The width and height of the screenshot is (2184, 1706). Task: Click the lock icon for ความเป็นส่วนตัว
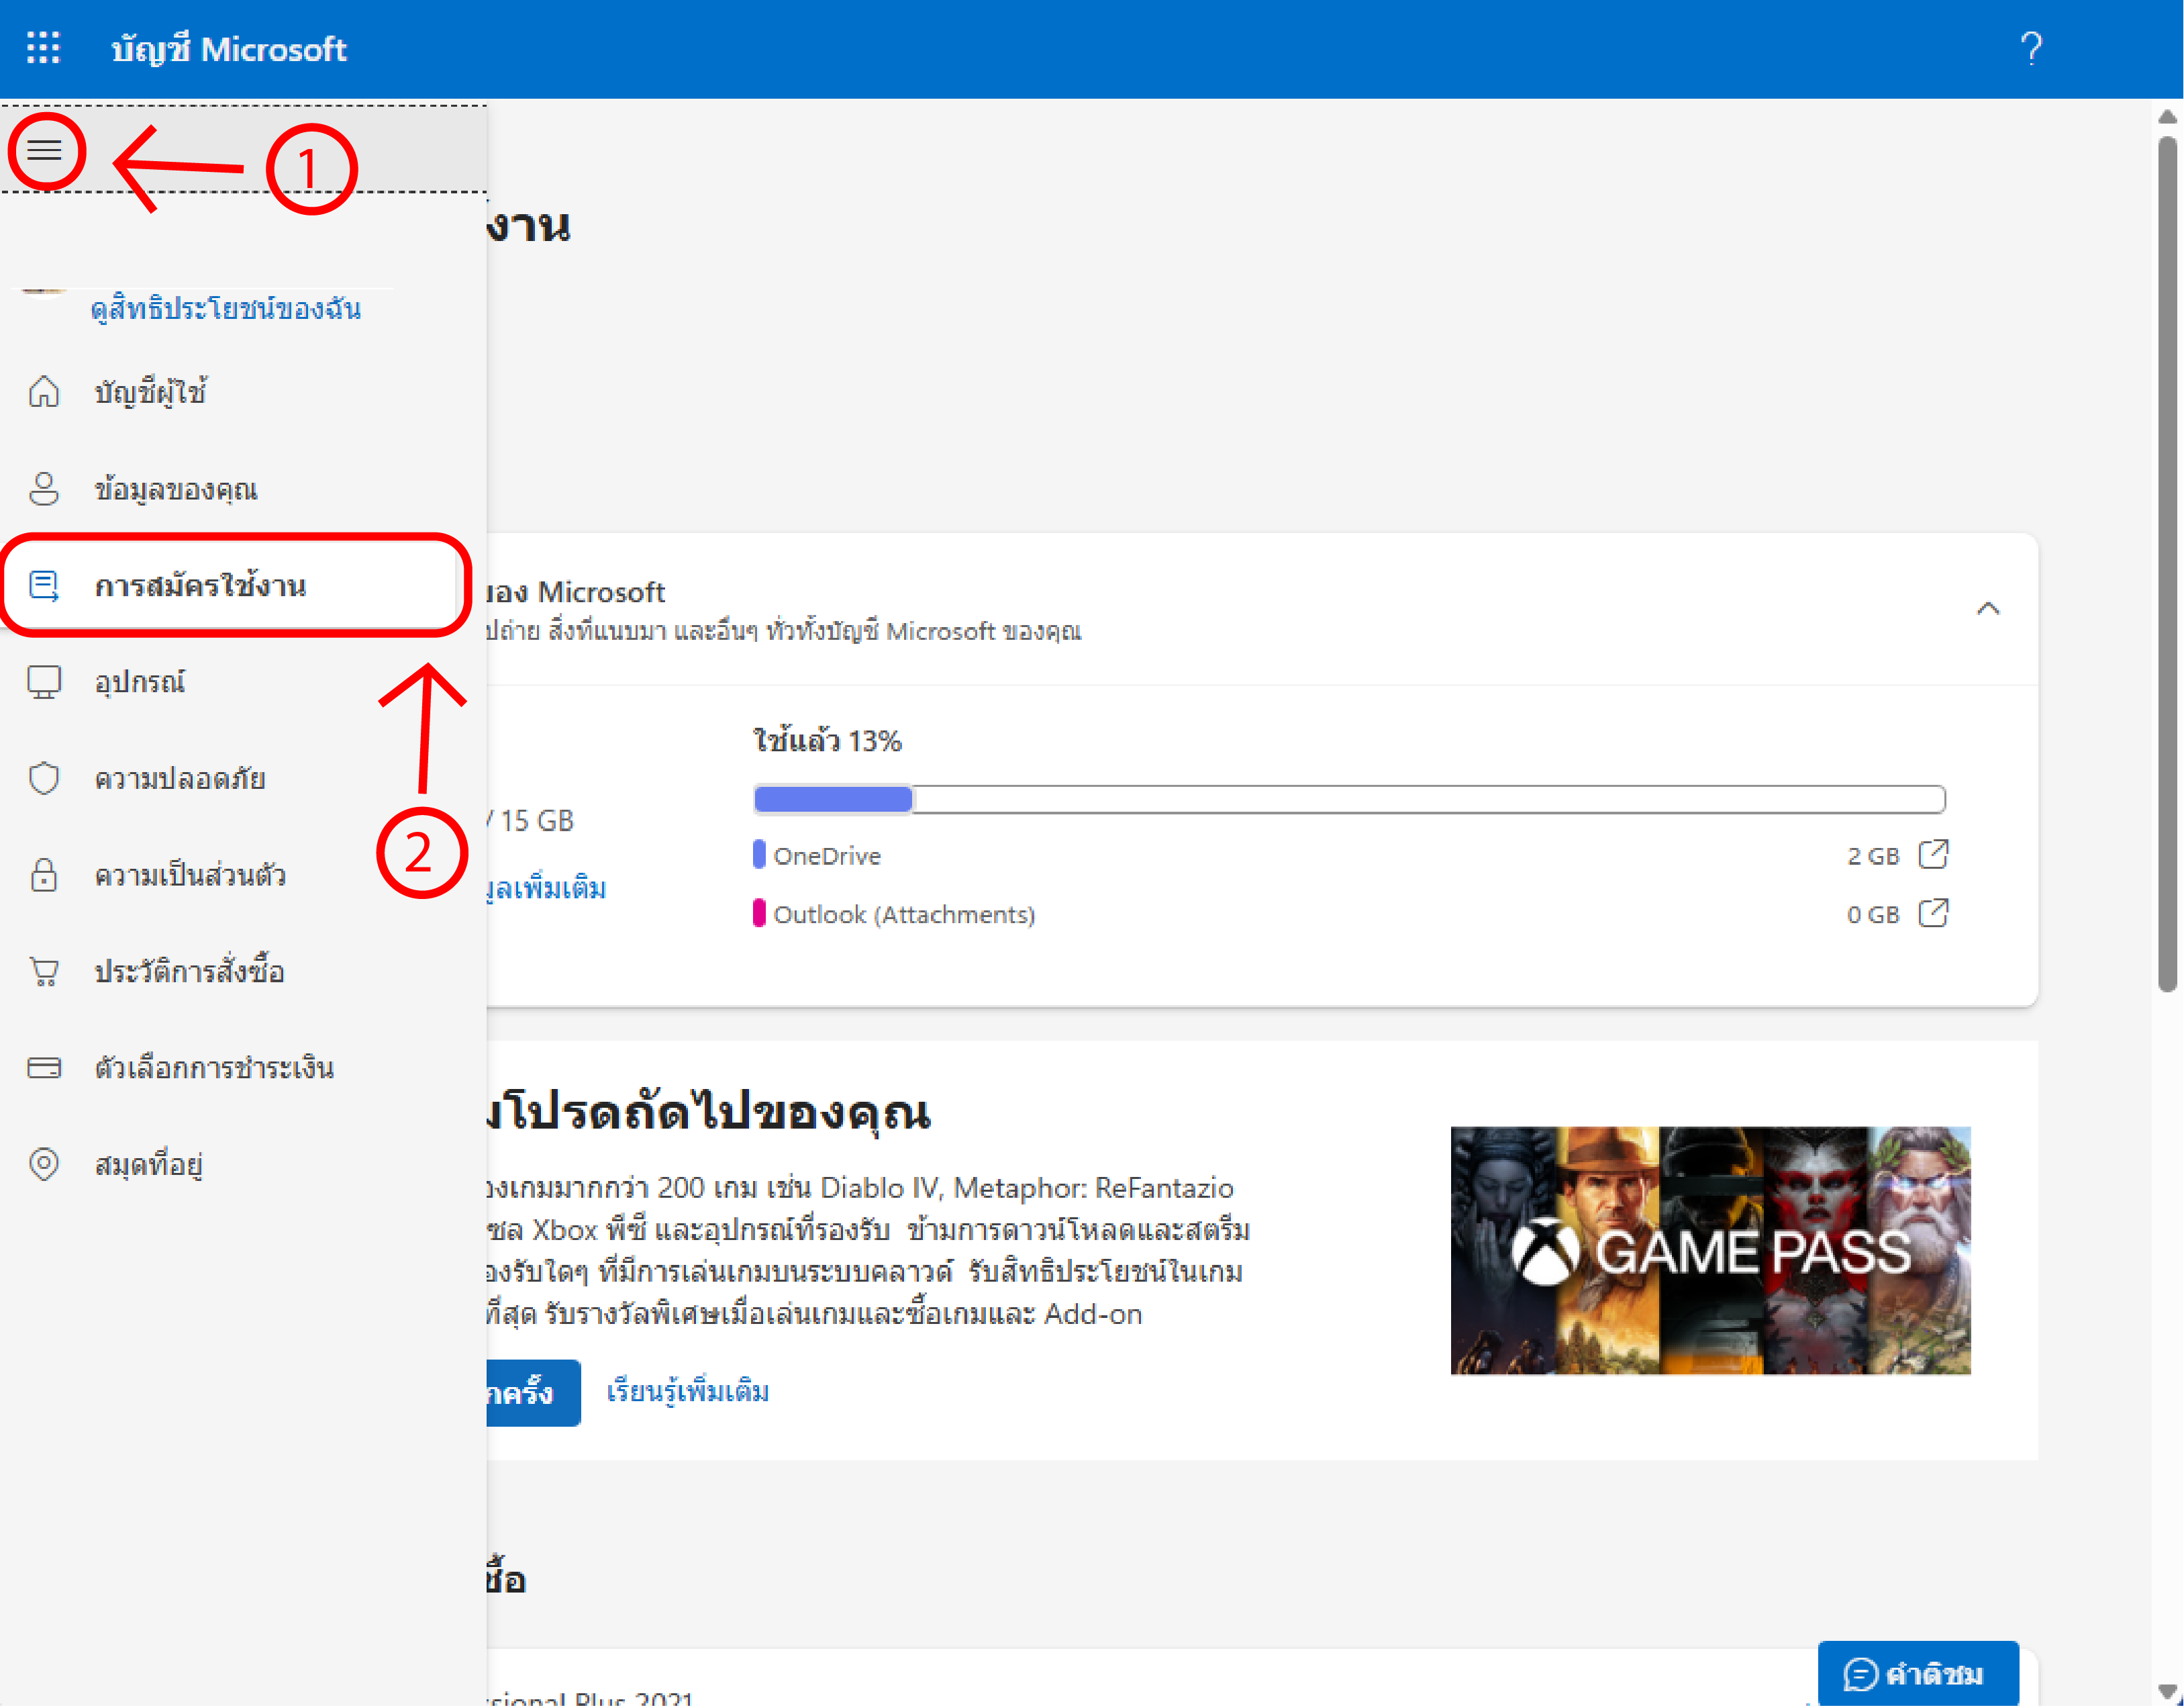(44, 875)
